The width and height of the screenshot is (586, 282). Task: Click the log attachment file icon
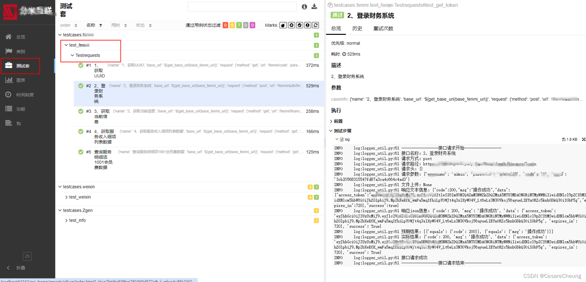(342, 140)
